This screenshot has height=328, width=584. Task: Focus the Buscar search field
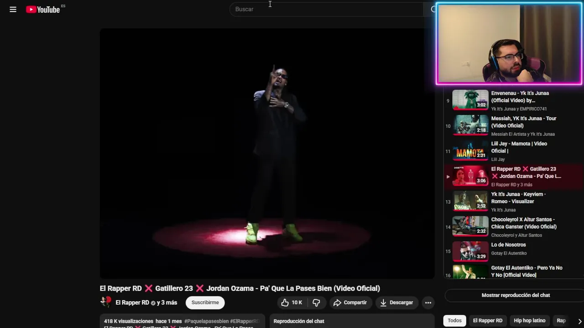click(326, 9)
